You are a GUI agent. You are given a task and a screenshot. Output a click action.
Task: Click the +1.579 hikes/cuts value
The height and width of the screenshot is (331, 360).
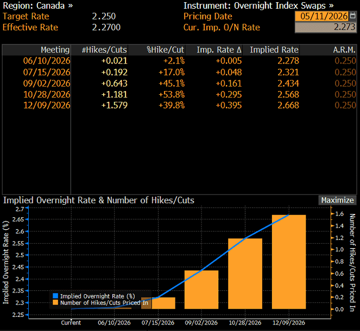click(x=115, y=106)
